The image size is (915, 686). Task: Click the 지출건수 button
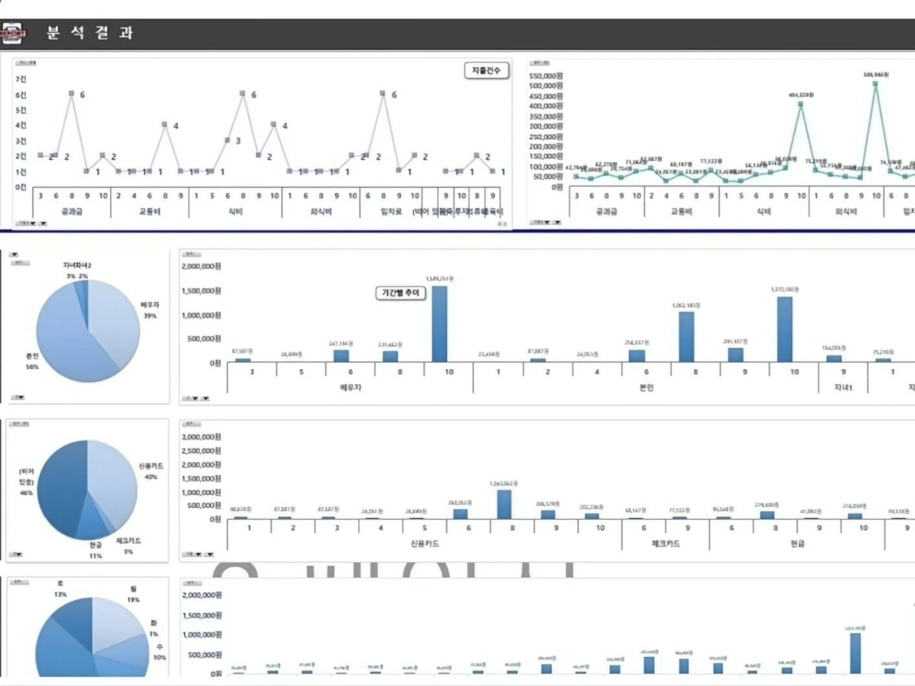tap(486, 71)
